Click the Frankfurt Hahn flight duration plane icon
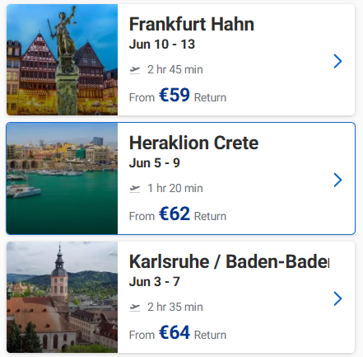This screenshot has height=357, width=363. click(x=135, y=70)
